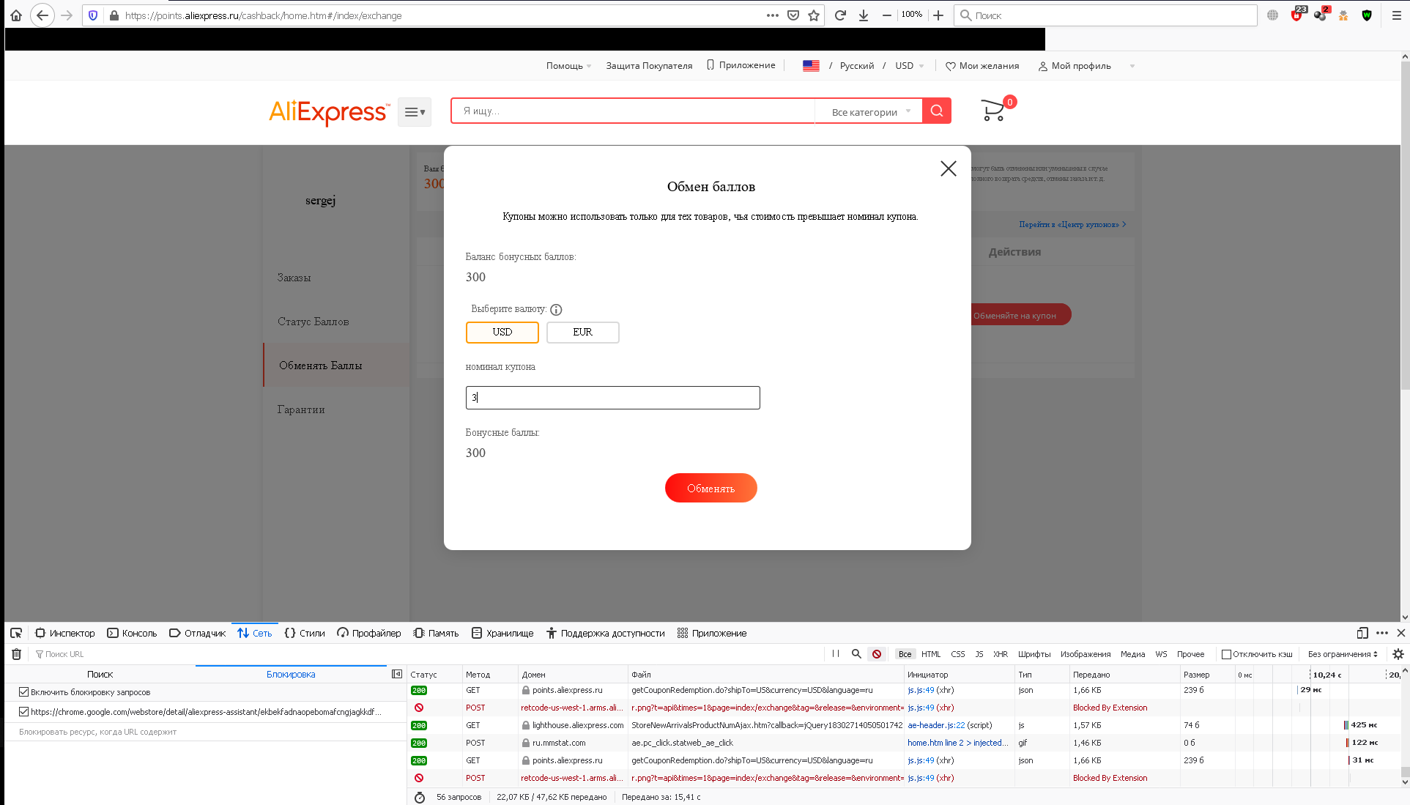Open network settings gear icon in devtools
The height and width of the screenshot is (805, 1410).
coord(1398,654)
